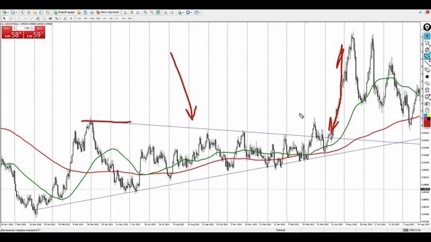Image resolution: width=431 pixels, height=242 pixels.
Task: Expand the Periods dropdown arrow
Action: (191, 12)
